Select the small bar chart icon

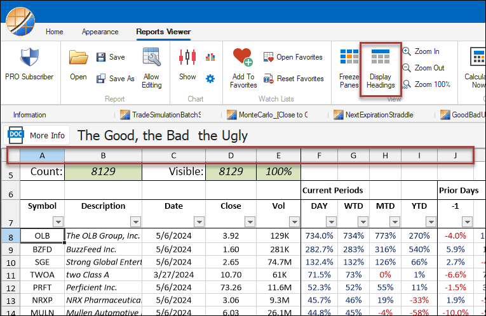pos(210,57)
